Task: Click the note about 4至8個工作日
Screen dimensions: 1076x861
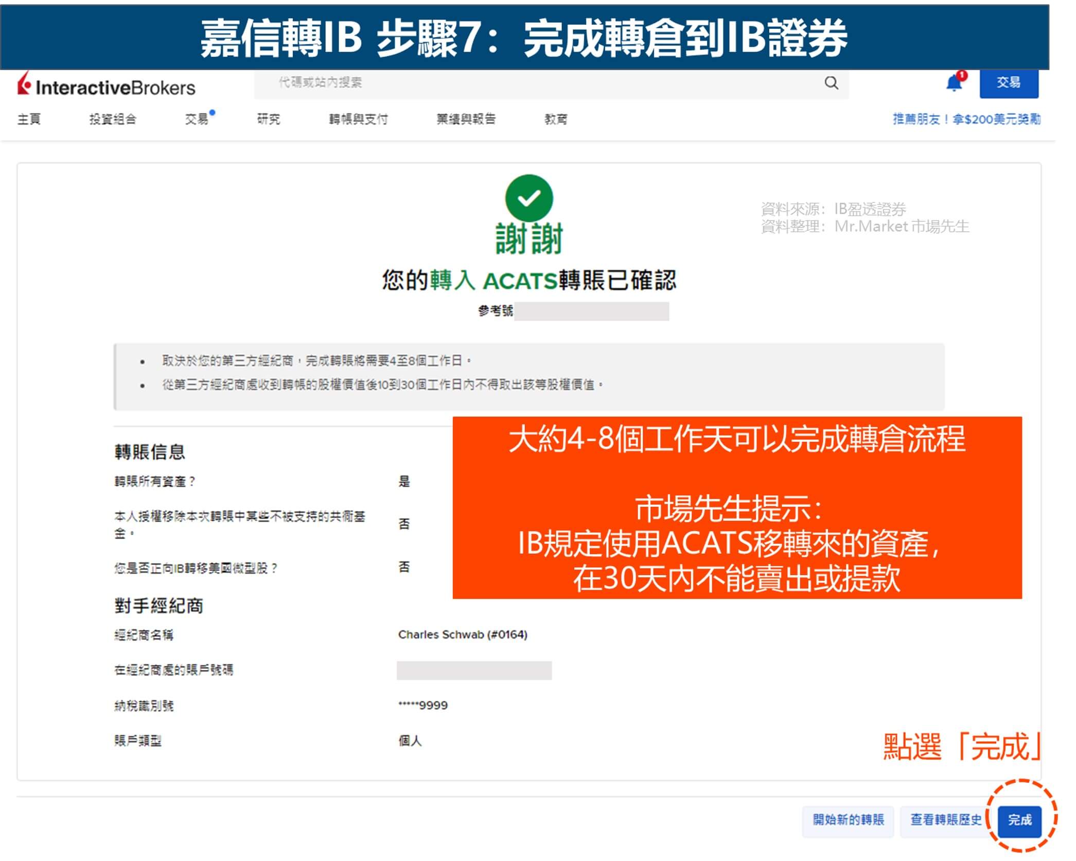Action: tap(316, 360)
